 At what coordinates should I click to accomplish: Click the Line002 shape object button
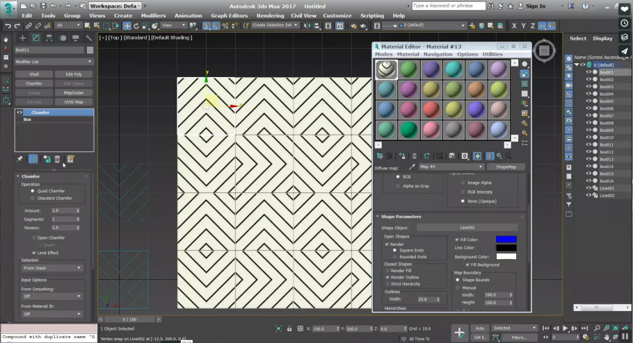[467, 228]
